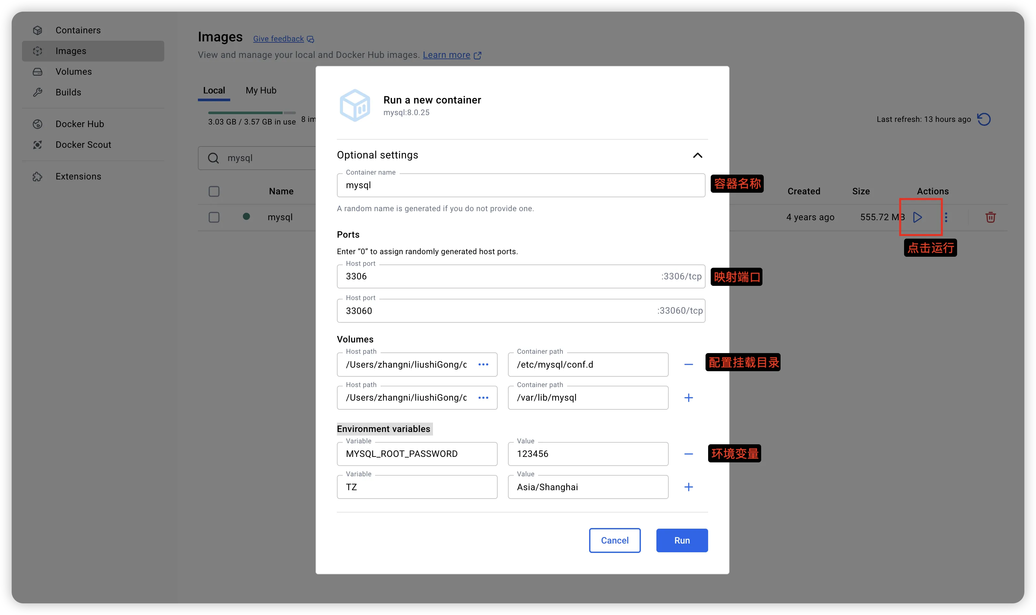Screen dimensions: 1036x615
Task: Open the Containers sidebar icon
Action: pos(38,30)
